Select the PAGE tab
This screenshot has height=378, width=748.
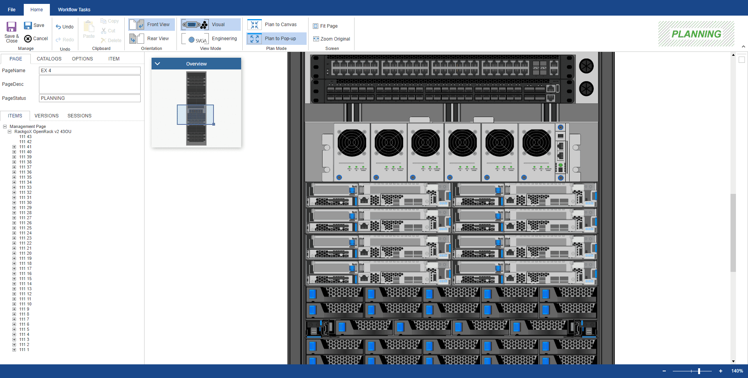point(16,59)
